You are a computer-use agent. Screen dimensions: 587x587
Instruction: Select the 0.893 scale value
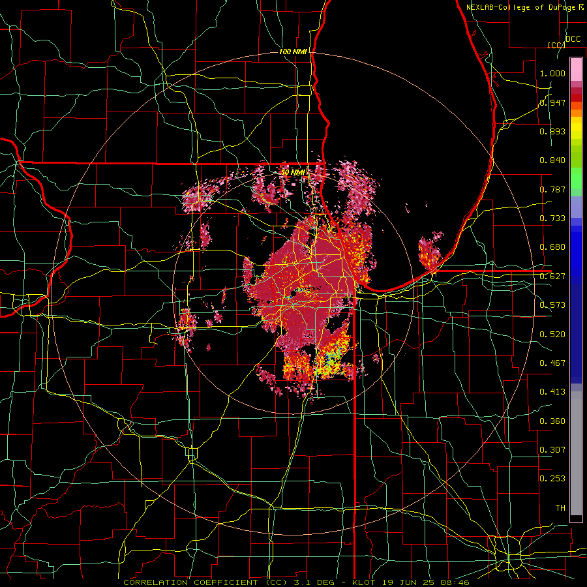(x=552, y=131)
